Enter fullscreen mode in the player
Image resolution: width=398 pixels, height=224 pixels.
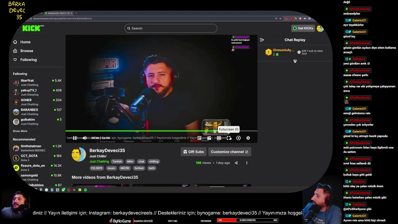229,138
